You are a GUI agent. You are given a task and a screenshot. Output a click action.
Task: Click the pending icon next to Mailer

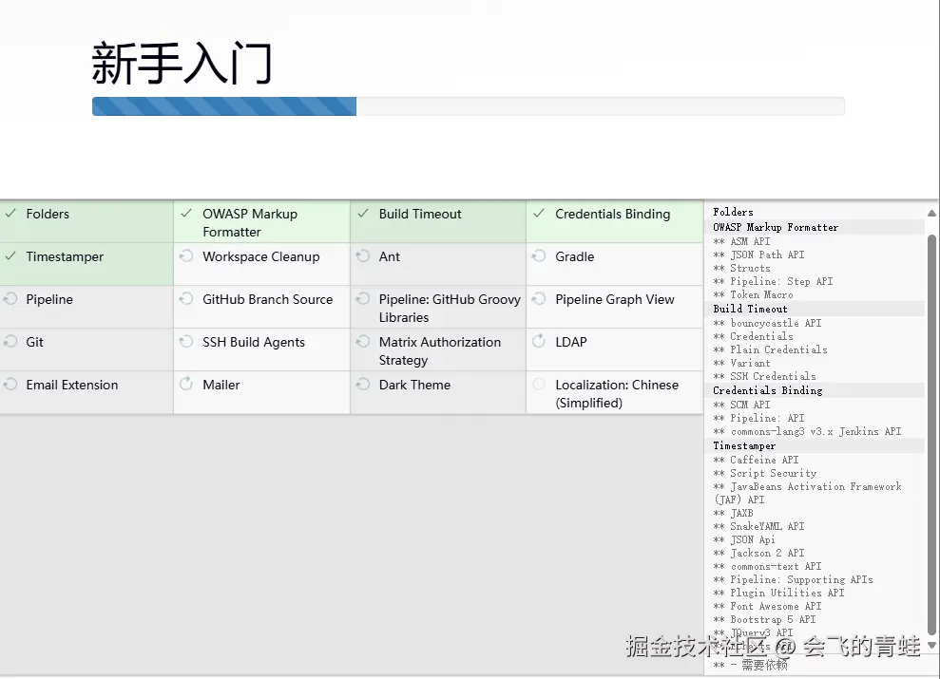186,384
